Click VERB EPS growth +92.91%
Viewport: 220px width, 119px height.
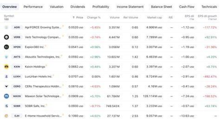click(x=211, y=37)
